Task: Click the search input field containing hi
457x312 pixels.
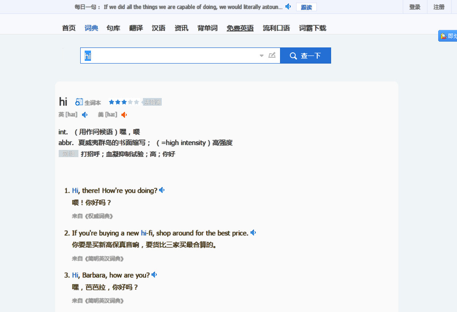Action: pyautogui.click(x=180, y=56)
